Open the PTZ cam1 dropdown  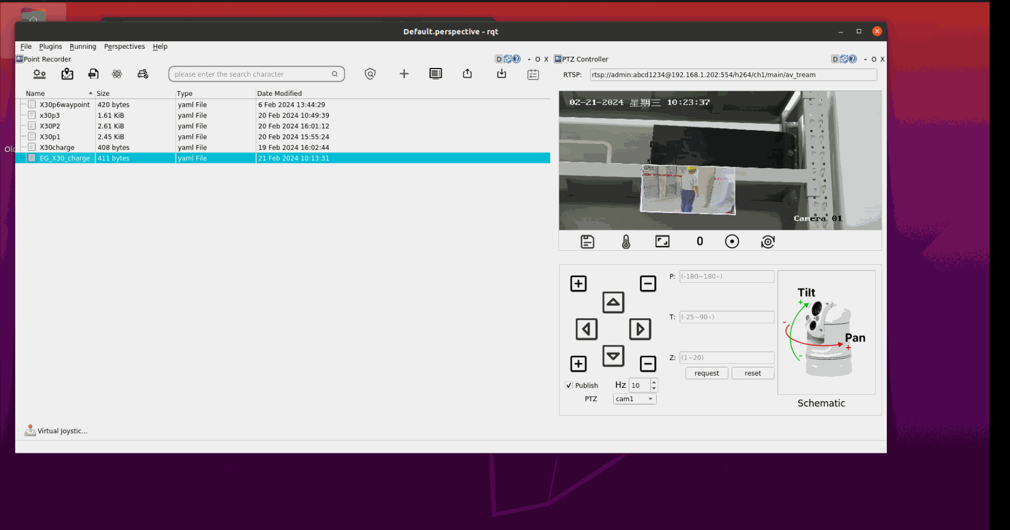tap(634, 399)
